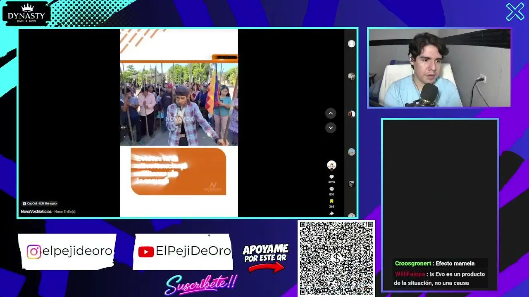529x297 pixels.
Task: Click the NovaVox video of the crowd
Action: click(x=179, y=104)
